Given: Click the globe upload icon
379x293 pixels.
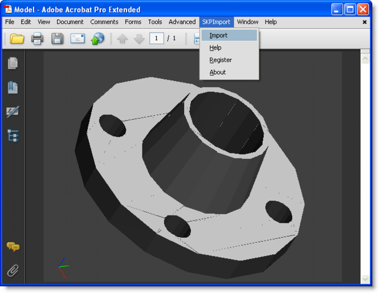Looking at the screenshot, I should (97, 39).
